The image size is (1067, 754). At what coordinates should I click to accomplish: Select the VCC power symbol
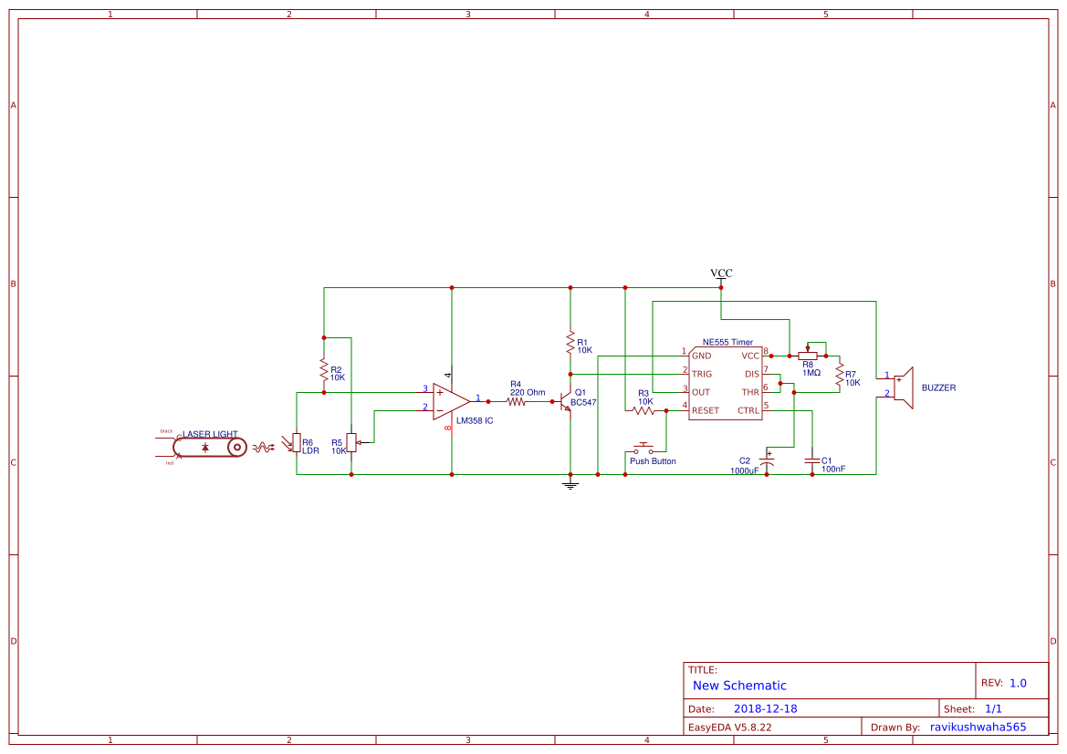click(721, 276)
